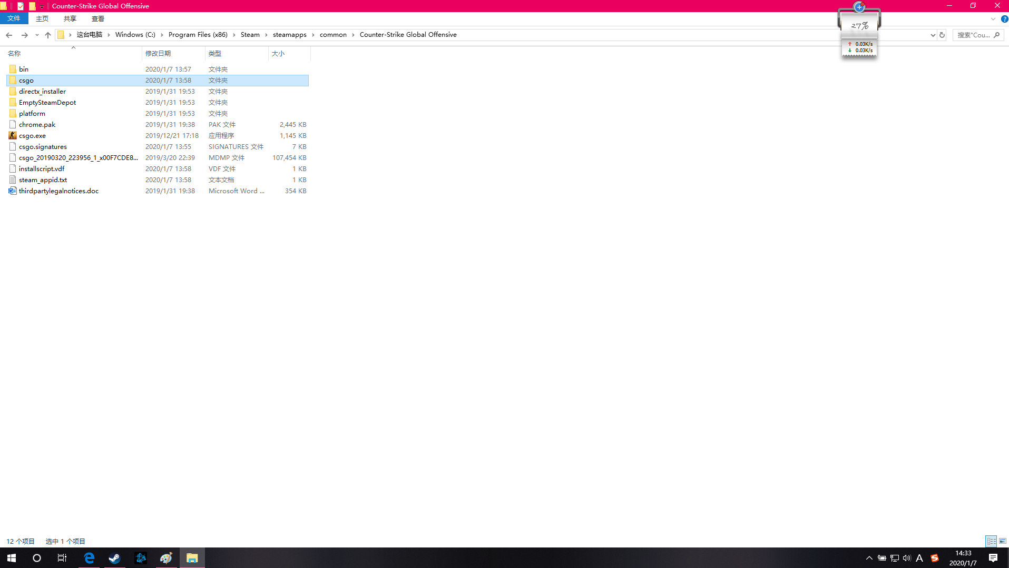1009x568 pixels.
Task: Open the address bar history dropdown
Action: click(x=933, y=35)
